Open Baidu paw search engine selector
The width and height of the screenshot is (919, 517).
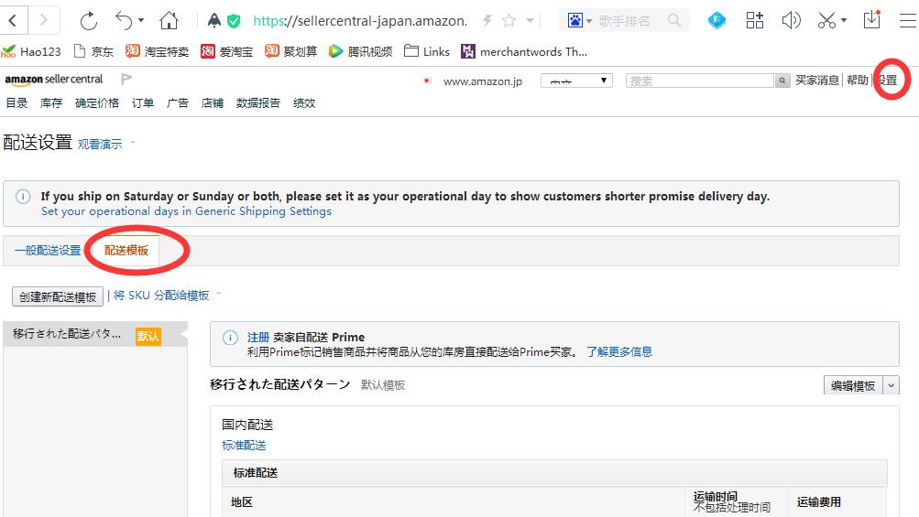(579, 21)
